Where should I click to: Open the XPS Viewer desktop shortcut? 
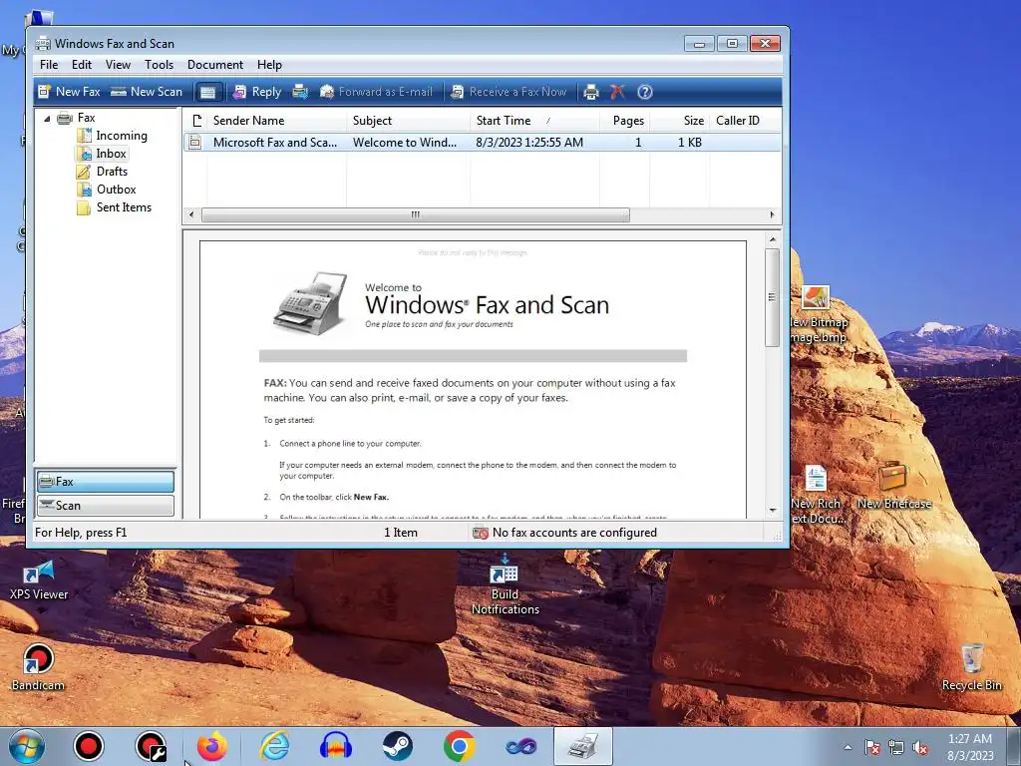click(x=39, y=579)
